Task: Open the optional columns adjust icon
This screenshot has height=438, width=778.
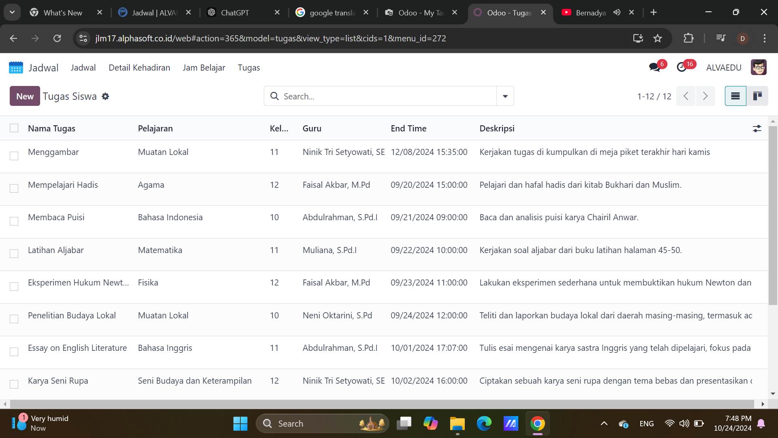Action: (x=757, y=129)
